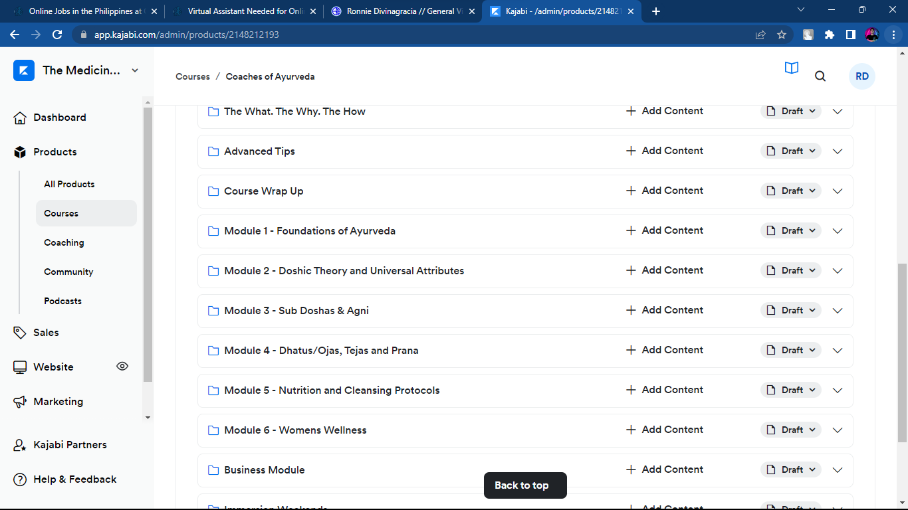
Task: Open Podcasts in the sidebar menu
Action: tap(62, 301)
